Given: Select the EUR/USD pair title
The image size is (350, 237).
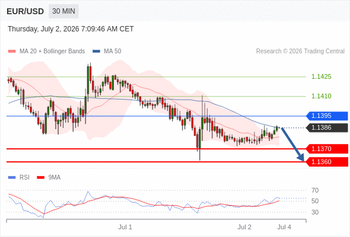Looking at the screenshot, I should click(26, 11).
